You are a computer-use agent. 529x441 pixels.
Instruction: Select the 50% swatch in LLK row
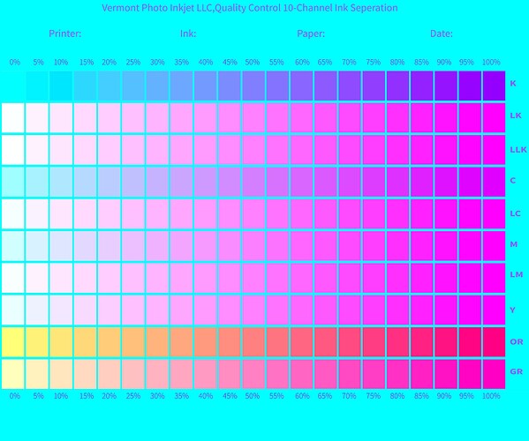coord(253,150)
